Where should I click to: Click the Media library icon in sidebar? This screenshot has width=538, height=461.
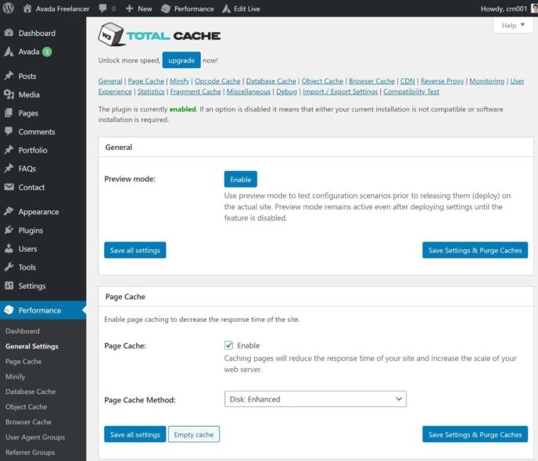click(9, 95)
